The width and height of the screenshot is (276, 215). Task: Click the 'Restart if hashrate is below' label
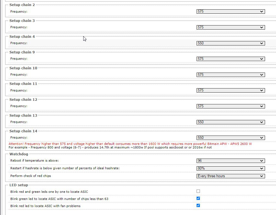(65, 168)
